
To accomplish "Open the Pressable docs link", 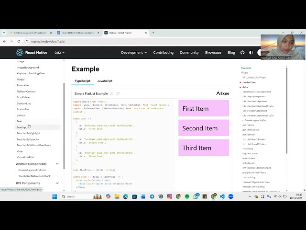I will (x=22, y=85).
